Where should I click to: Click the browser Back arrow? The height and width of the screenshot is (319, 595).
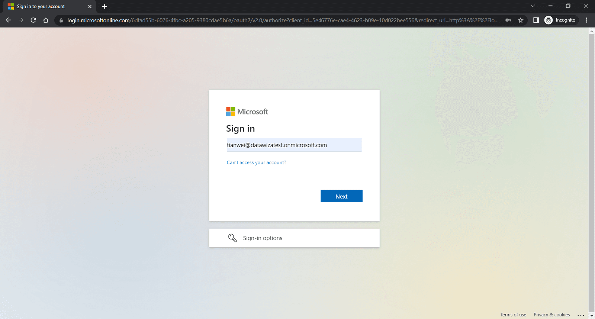pyautogui.click(x=8, y=20)
